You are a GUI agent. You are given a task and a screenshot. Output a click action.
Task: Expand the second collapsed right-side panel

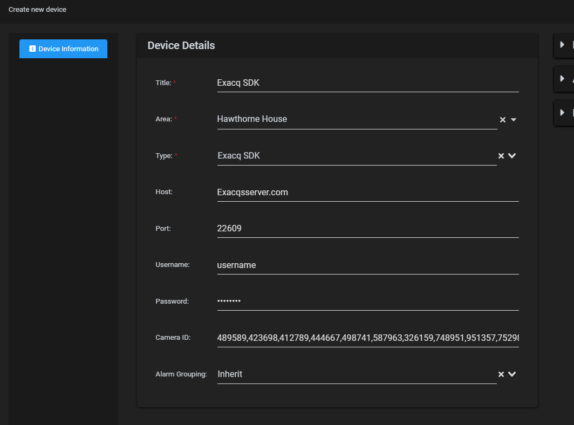(x=562, y=78)
